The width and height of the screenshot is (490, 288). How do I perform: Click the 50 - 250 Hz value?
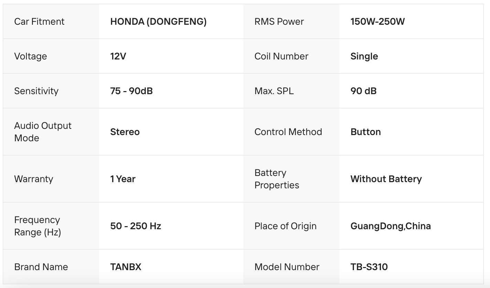click(136, 226)
